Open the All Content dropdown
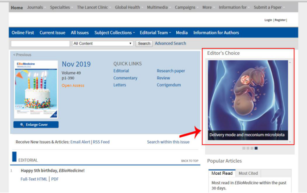This screenshot has width=307, height=193. click(x=103, y=43)
